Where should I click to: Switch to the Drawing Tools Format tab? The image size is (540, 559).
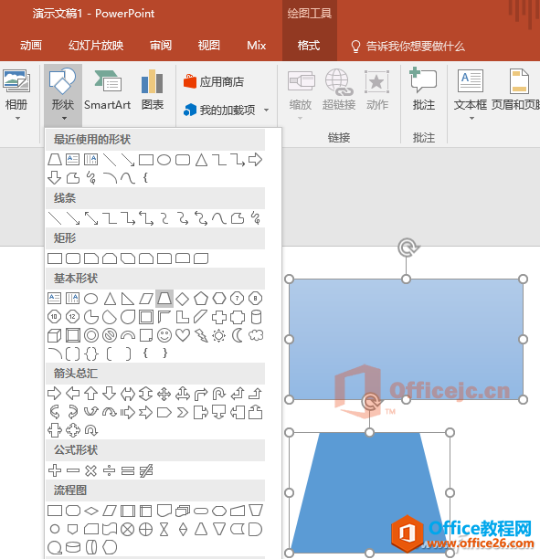(x=309, y=46)
